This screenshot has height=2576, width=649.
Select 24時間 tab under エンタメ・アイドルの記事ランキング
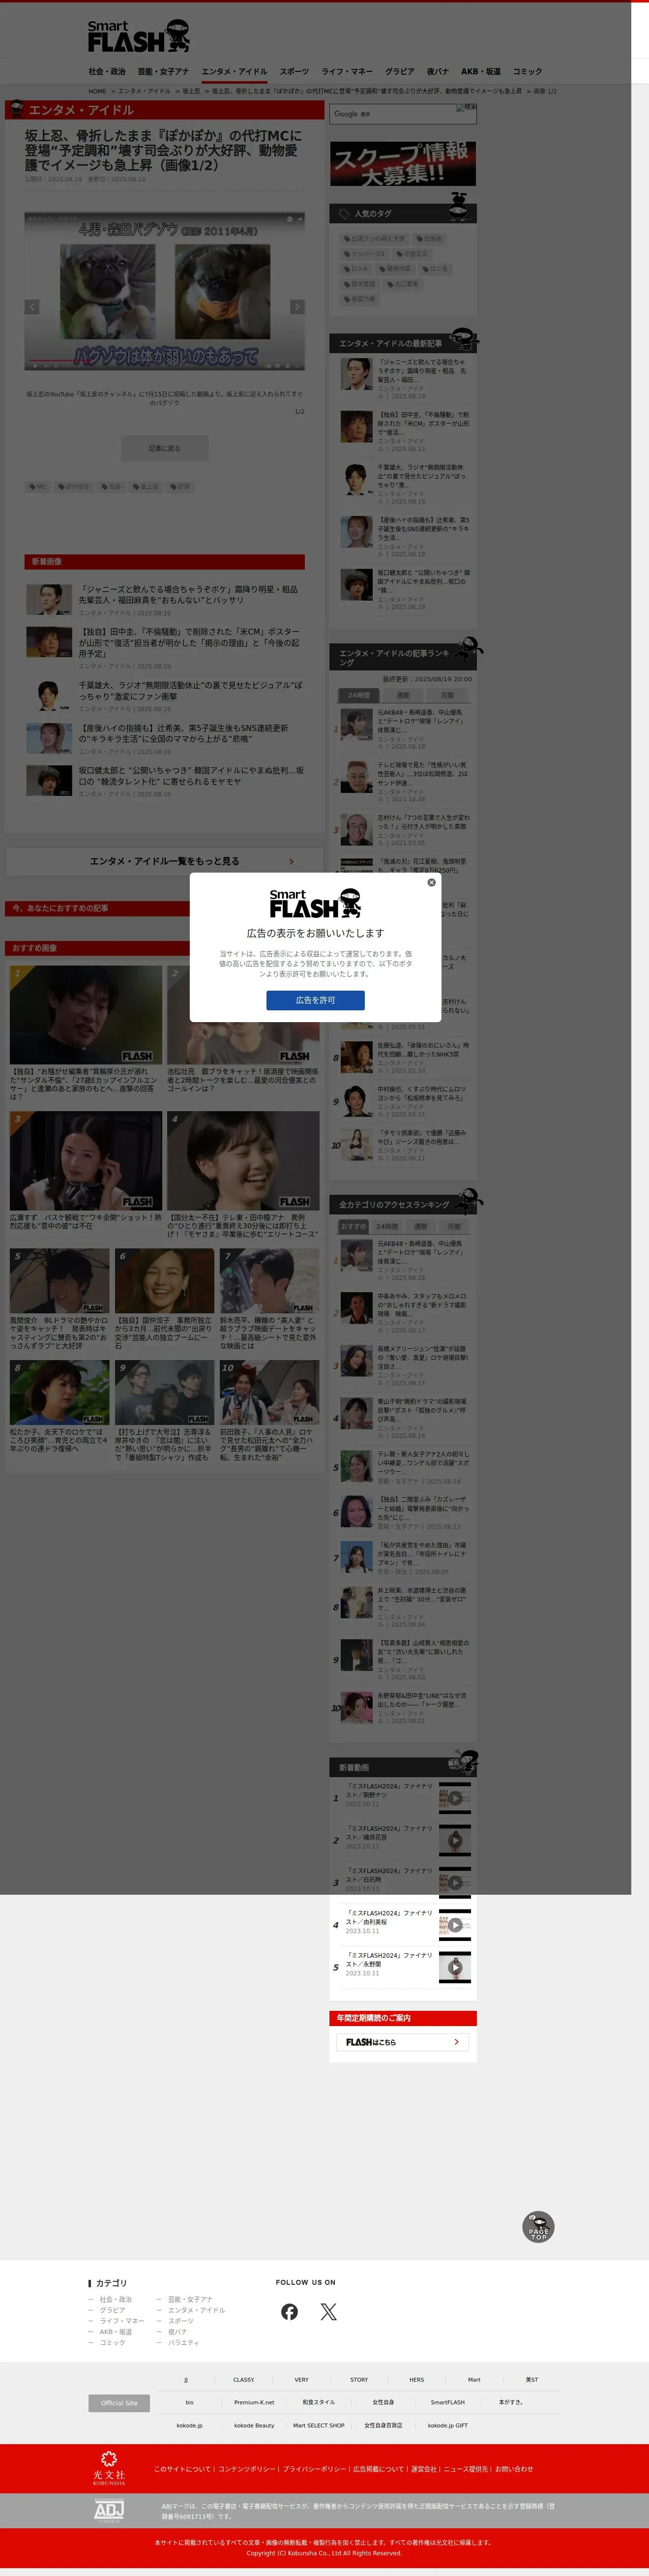[x=358, y=695]
